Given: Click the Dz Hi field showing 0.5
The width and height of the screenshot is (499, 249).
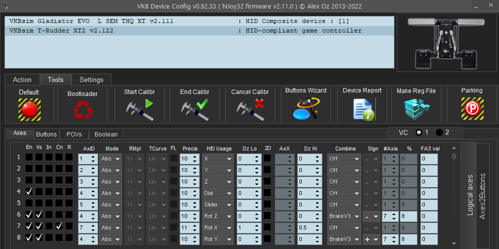Looking at the screenshot, I should click(x=310, y=227).
